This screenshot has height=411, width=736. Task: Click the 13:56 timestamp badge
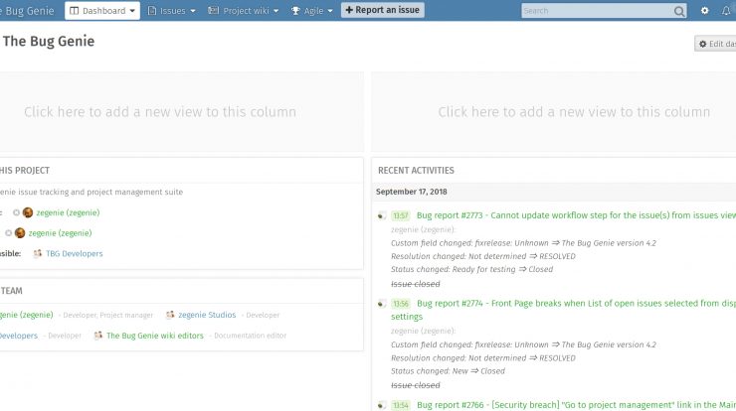(x=401, y=304)
